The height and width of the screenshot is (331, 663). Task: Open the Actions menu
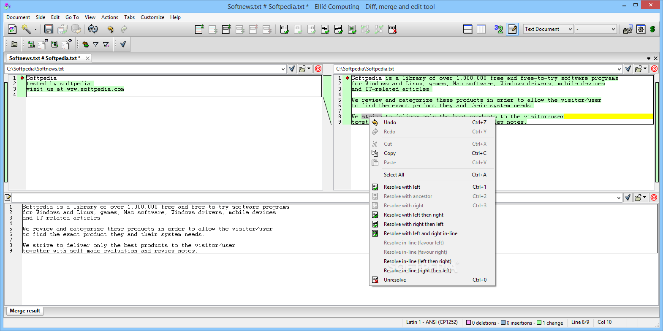tap(110, 17)
